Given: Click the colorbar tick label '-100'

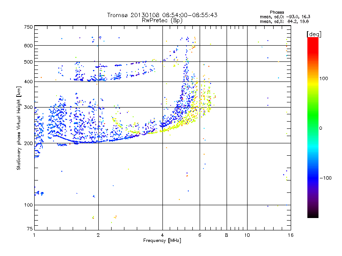Looking at the screenshot, I should [325, 178].
